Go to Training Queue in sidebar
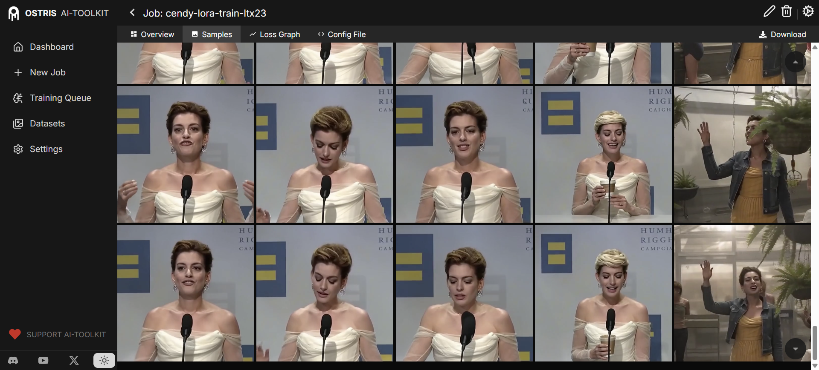This screenshot has width=819, height=370. [x=60, y=98]
